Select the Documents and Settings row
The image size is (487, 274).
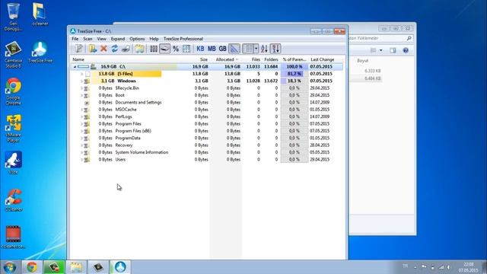(x=206, y=103)
